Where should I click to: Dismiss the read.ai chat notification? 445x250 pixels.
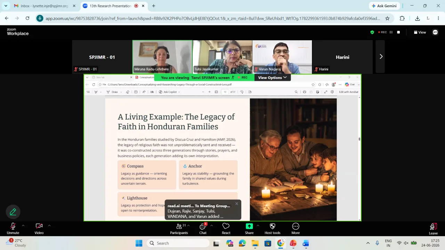click(237, 204)
